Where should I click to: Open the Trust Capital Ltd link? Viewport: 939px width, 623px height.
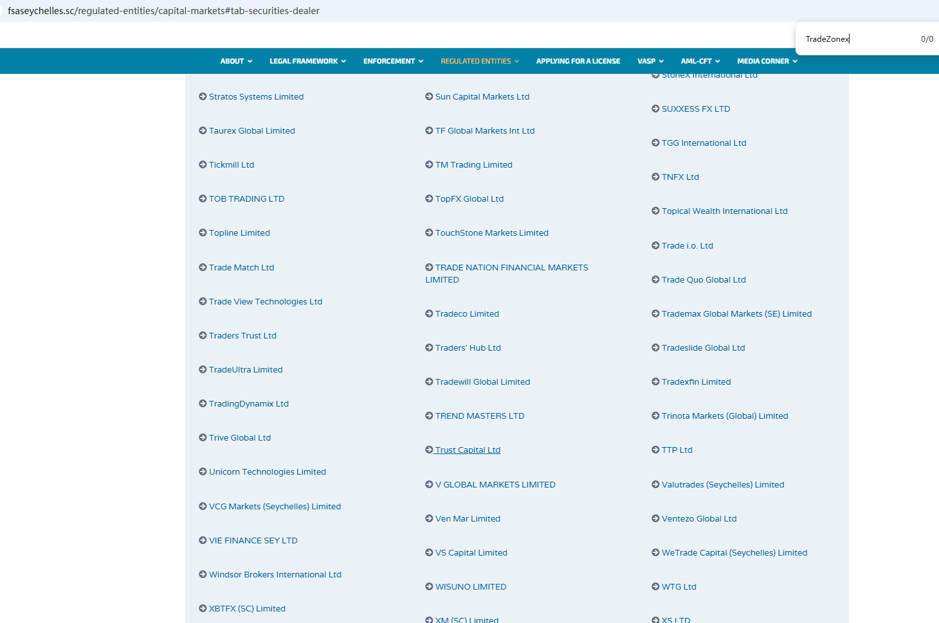[x=468, y=450]
